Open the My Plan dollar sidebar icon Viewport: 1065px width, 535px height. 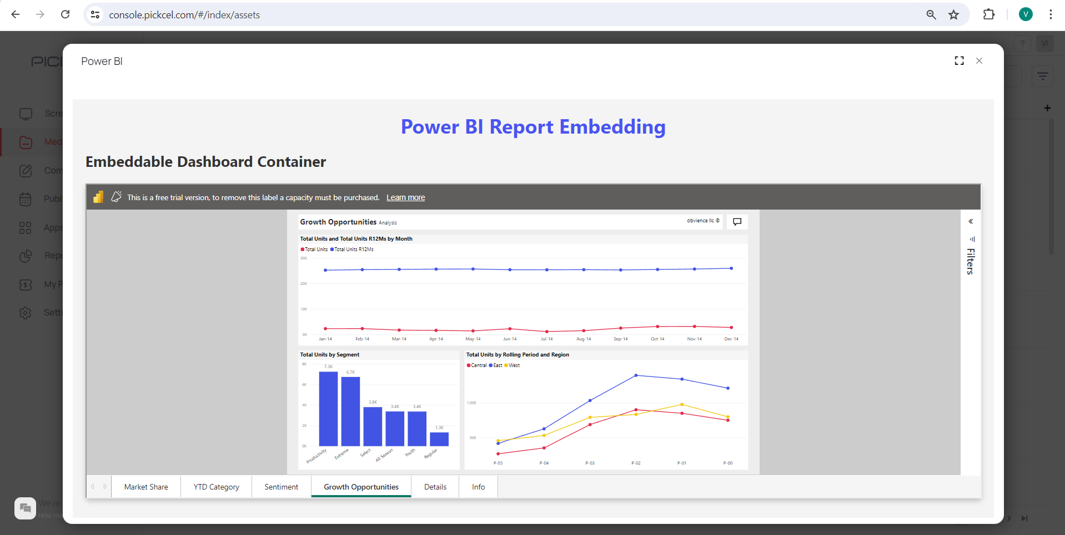pos(26,284)
